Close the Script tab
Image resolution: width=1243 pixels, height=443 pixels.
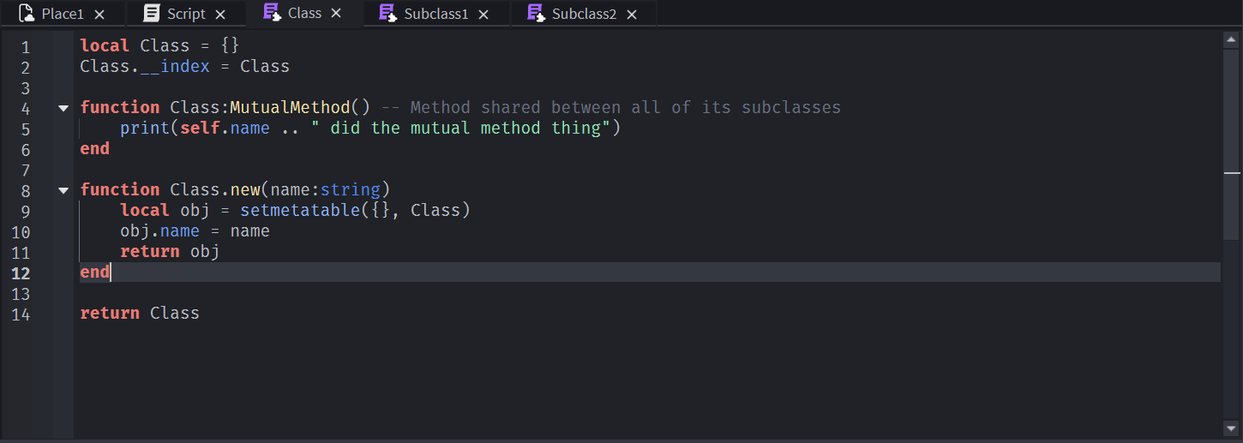[220, 15]
